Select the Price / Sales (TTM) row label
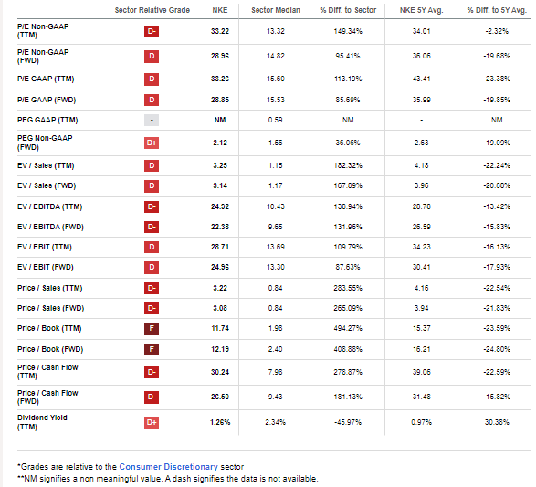 [x=50, y=288]
